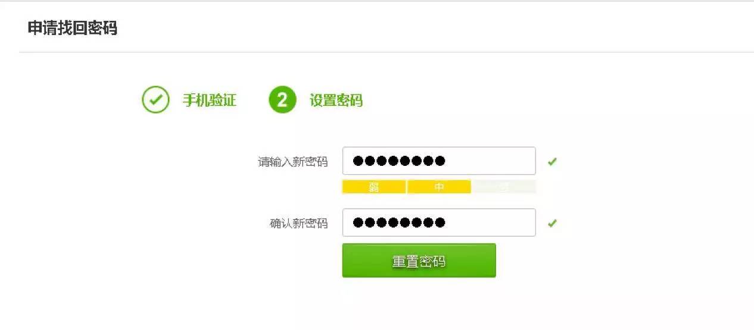The width and height of the screenshot is (754, 330).
Task: Click the faded 强 password strength segment
Action: coord(504,187)
